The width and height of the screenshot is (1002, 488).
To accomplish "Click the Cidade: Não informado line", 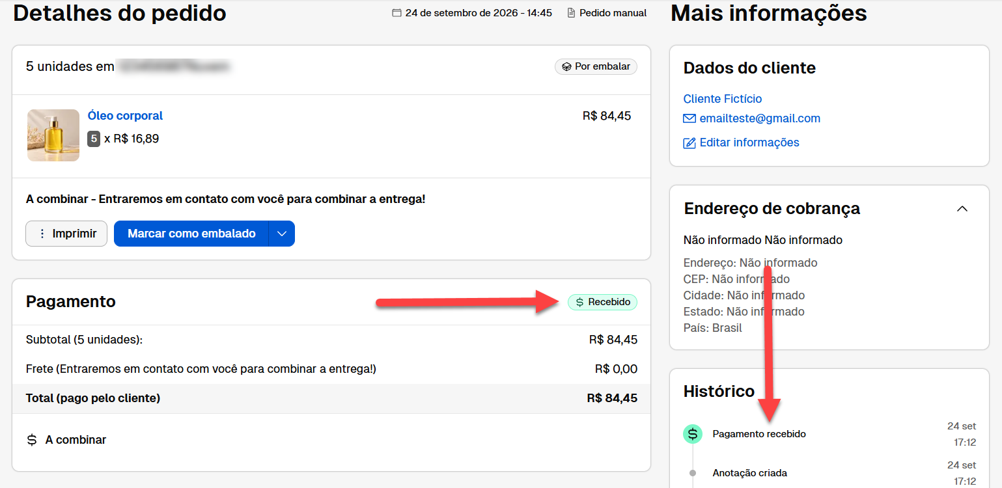I will (744, 295).
